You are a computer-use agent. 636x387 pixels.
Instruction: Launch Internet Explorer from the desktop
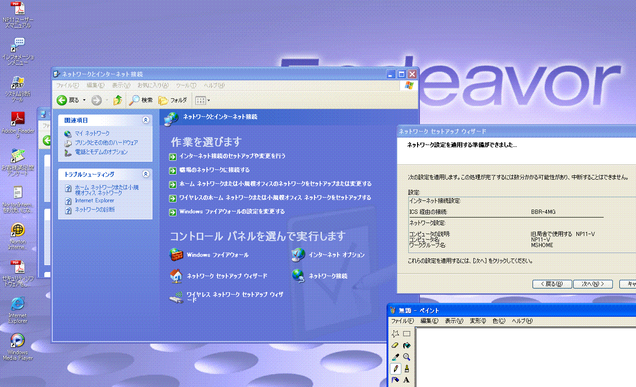click(x=18, y=310)
